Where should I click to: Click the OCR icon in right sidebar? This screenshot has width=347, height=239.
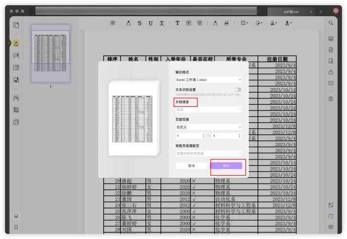tap(331, 39)
